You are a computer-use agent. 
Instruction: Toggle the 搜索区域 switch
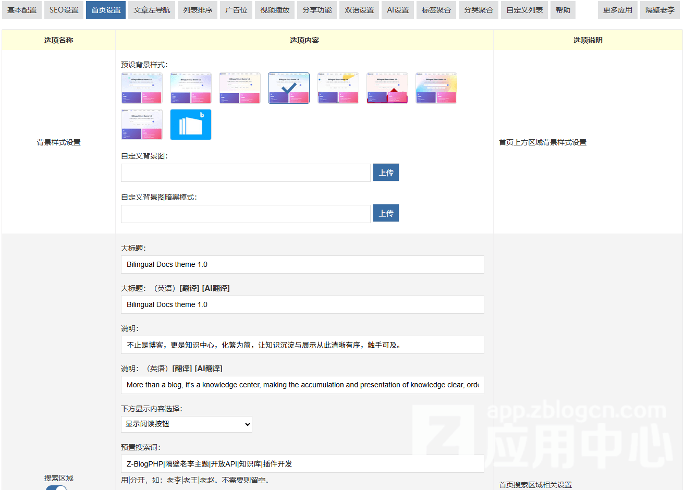tap(56, 488)
